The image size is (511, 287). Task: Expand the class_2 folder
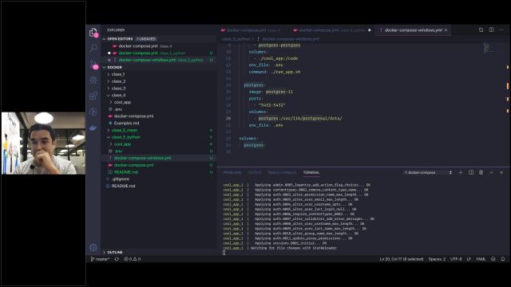click(118, 81)
